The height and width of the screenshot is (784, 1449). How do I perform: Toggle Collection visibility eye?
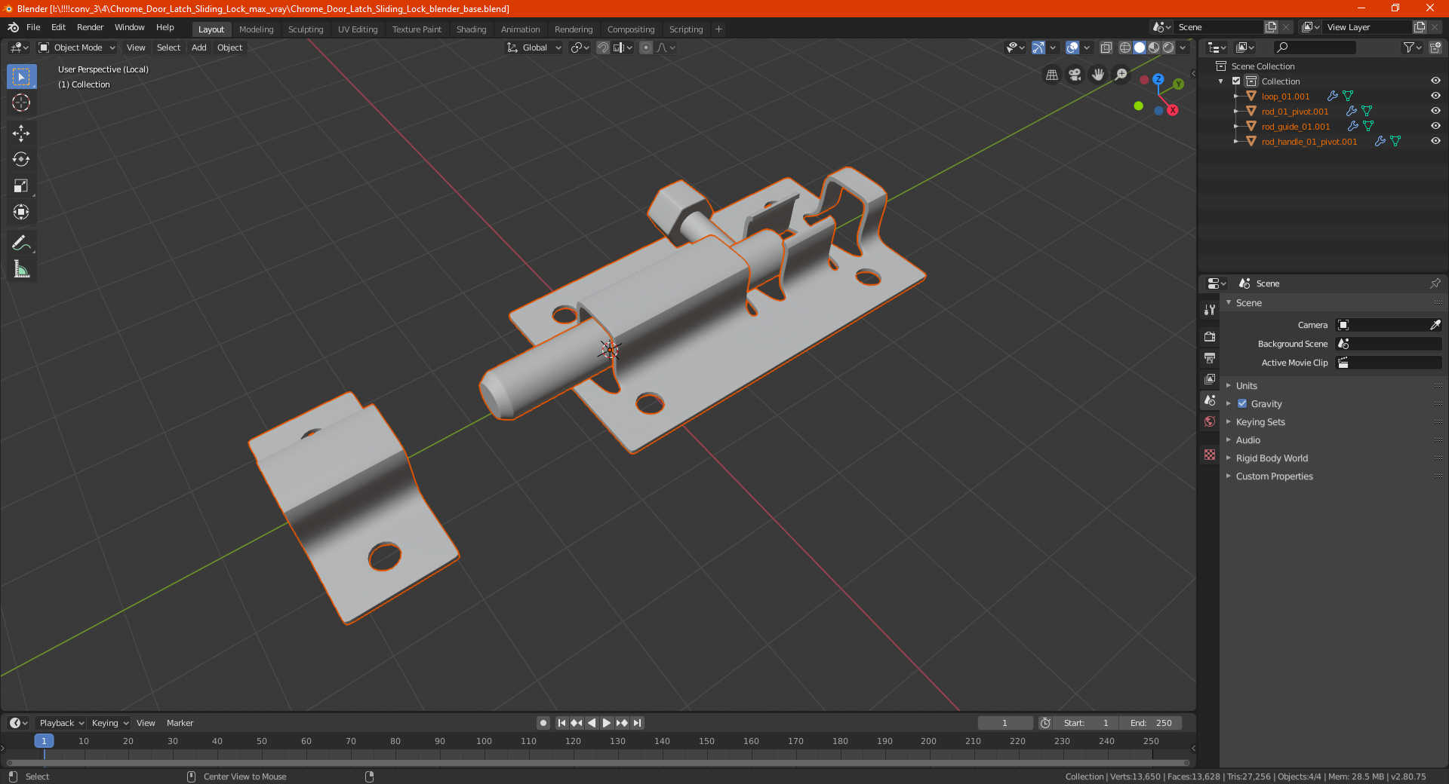pyautogui.click(x=1435, y=81)
